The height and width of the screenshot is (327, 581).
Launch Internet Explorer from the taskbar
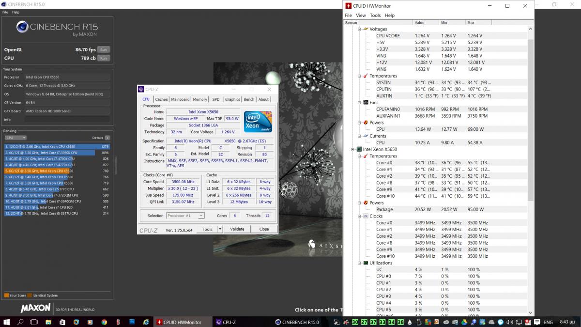tap(146, 322)
